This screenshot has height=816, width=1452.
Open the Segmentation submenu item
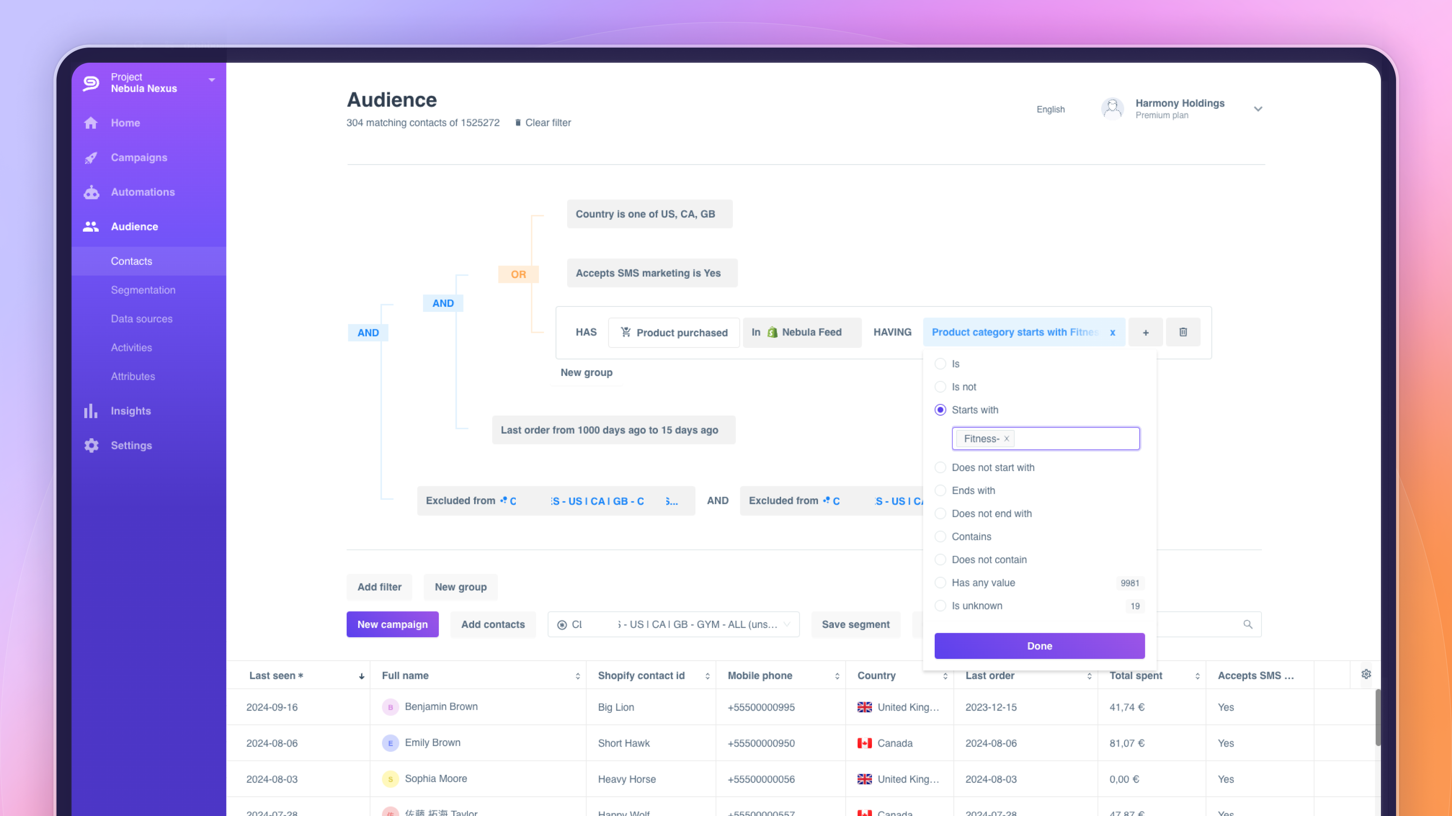[x=143, y=290]
